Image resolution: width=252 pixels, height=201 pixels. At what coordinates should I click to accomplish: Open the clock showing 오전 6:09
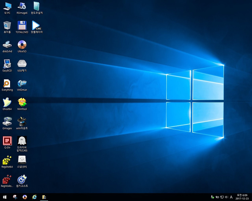pyautogui.click(x=242, y=197)
